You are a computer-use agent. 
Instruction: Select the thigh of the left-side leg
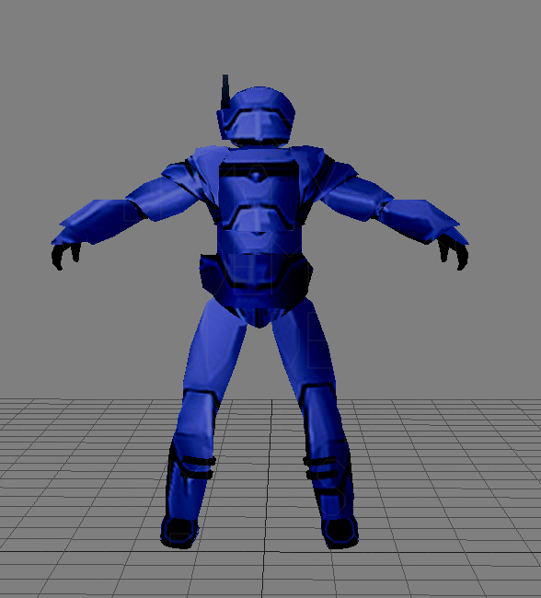point(215,345)
